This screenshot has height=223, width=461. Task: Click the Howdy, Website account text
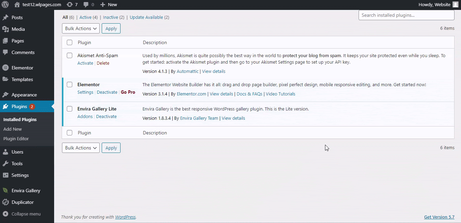pos(434,4)
